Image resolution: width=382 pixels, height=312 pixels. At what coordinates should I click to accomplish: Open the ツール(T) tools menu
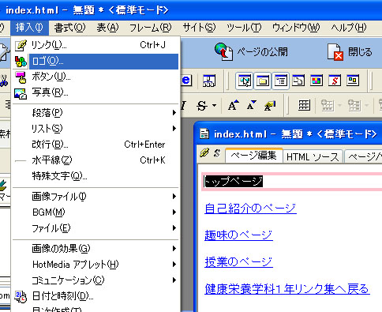(x=244, y=28)
